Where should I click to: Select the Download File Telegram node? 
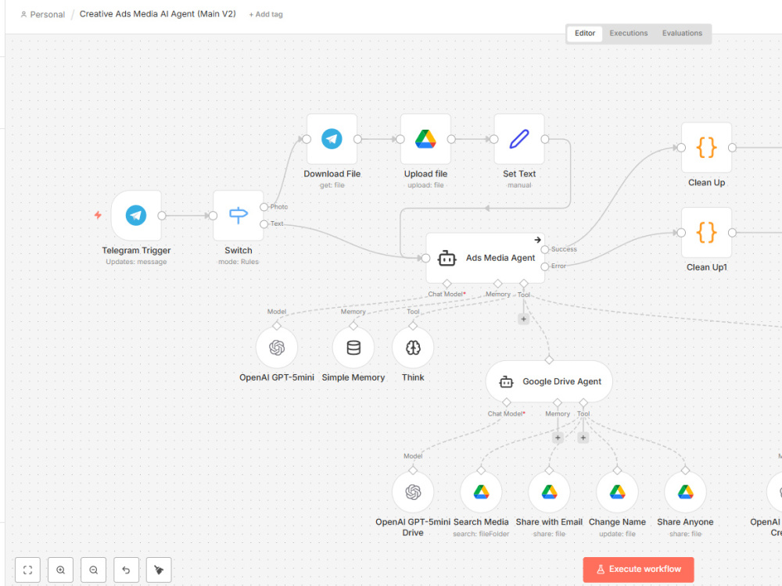point(332,138)
